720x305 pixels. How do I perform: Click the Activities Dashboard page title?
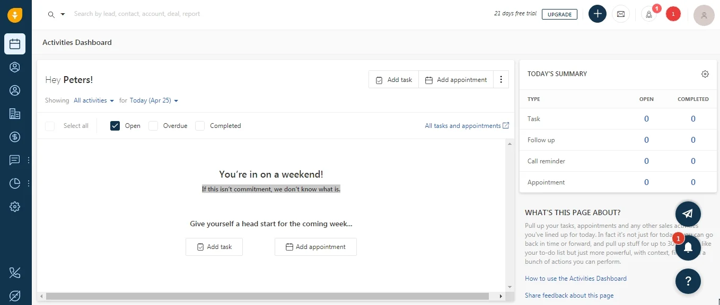(77, 42)
